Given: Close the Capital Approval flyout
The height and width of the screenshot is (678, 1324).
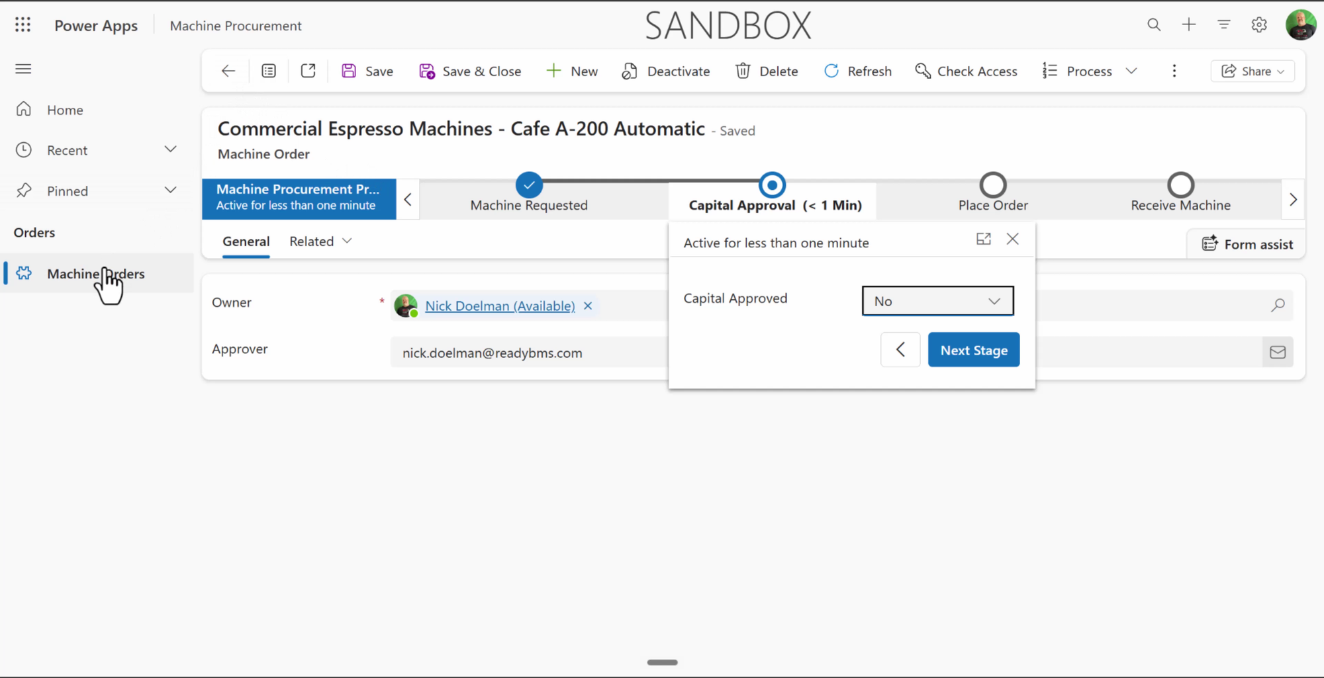Looking at the screenshot, I should [1013, 239].
